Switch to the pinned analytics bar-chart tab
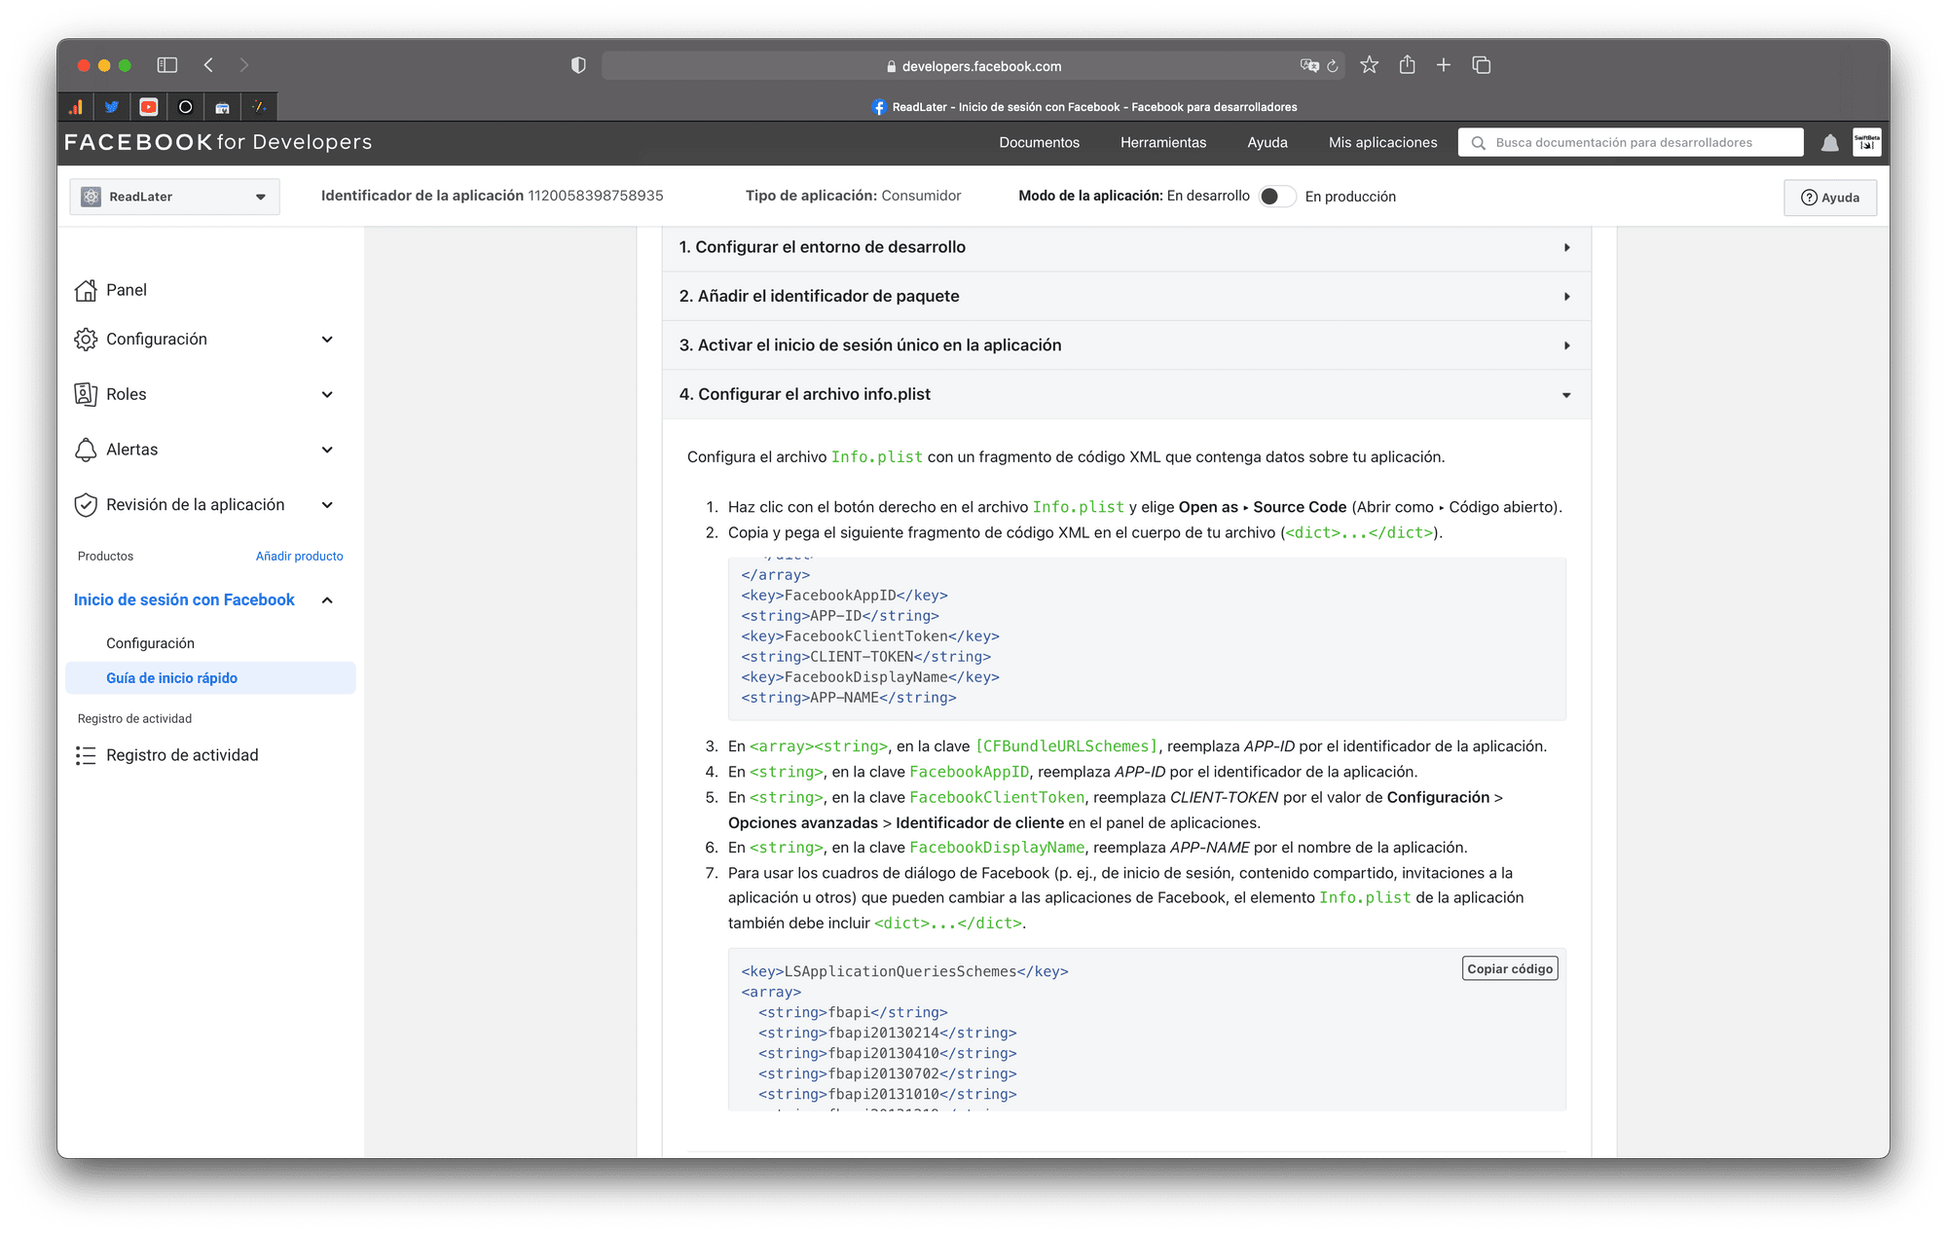Screen dimensions: 1947x1234 pyautogui.click(x=76, y=107)
